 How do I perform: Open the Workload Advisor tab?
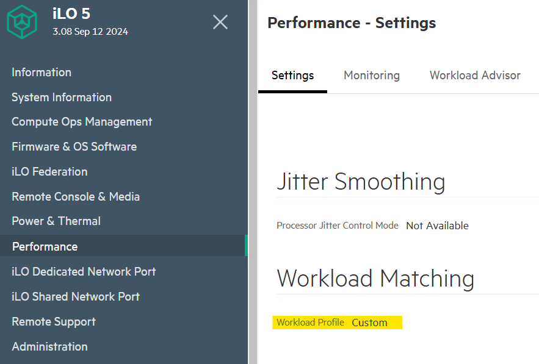475,76
